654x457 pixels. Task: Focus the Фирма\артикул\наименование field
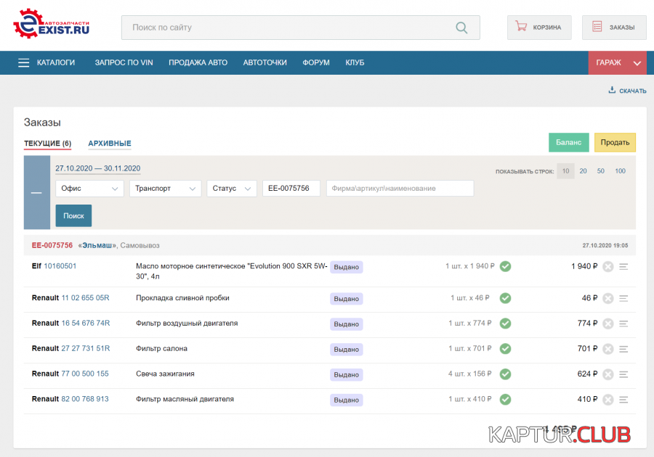point(400,189)
